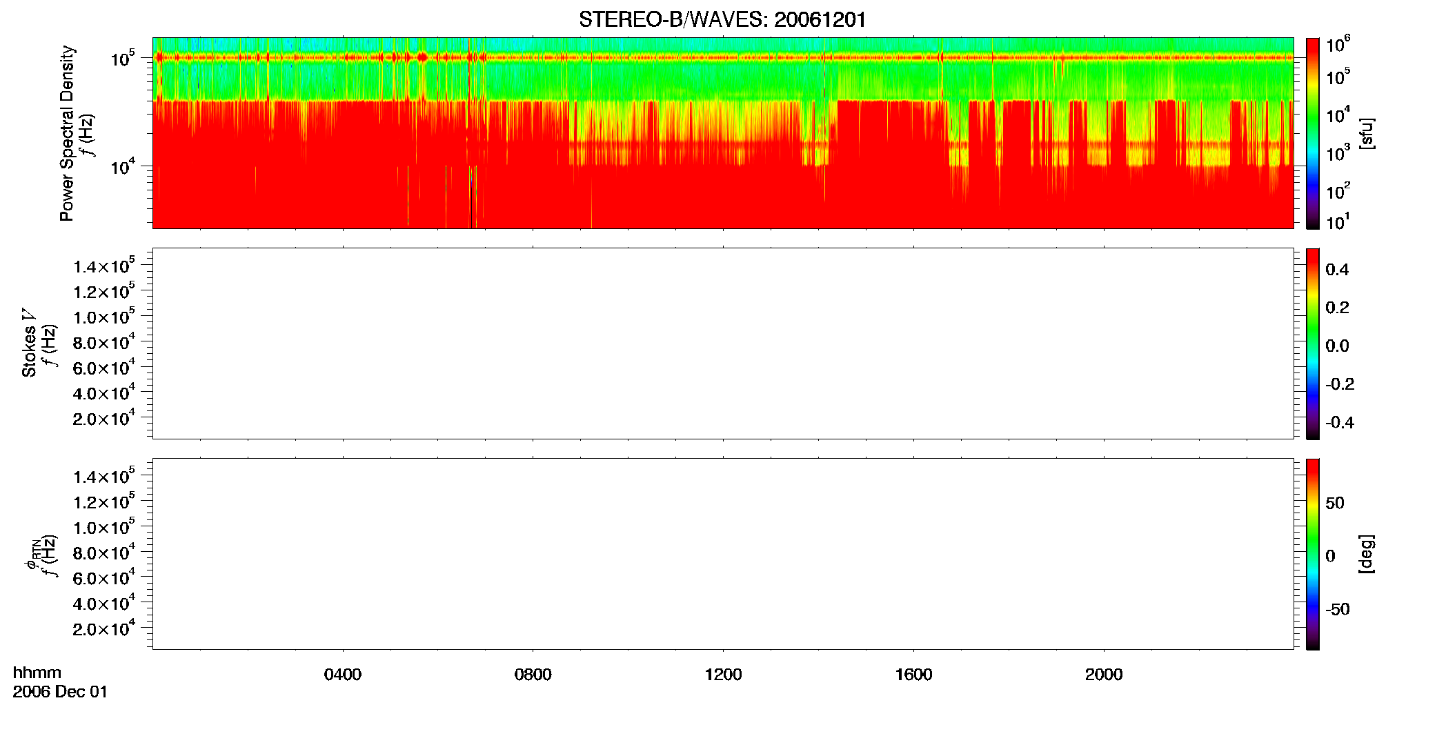
Task: Click the 6.0×10^4 tick in Stokes V panel
Action: (x=104, y=368)
